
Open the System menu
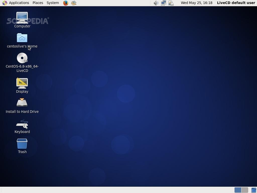pos(52,3)
